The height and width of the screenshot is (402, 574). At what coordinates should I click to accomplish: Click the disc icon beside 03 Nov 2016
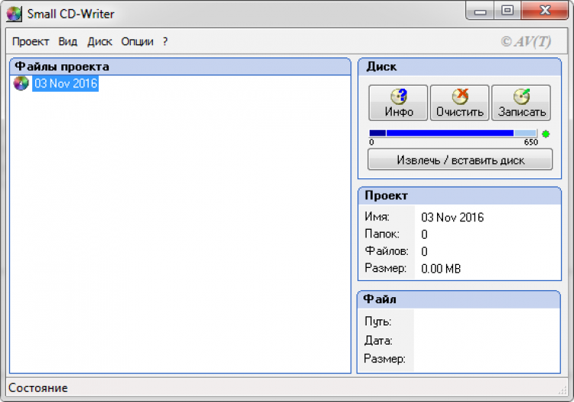[x=21, y=83]
